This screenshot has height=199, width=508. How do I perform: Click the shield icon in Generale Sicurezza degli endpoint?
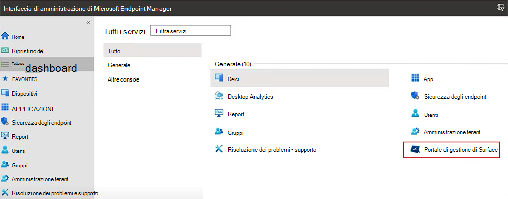click(x=415, y=96)
